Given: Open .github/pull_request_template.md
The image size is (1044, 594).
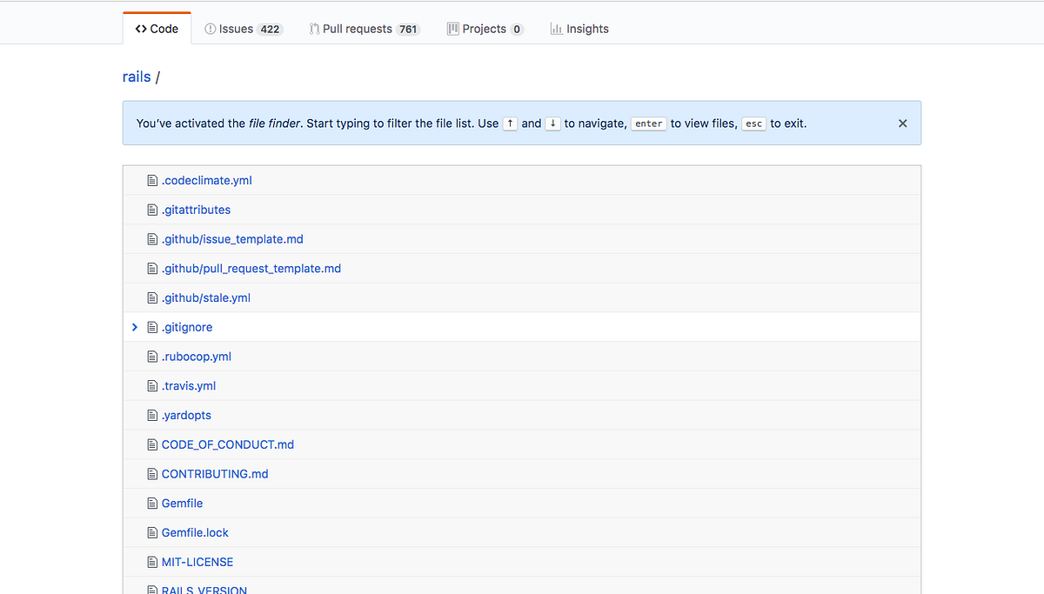Looking at the screenshot, I should coord(251,268).
